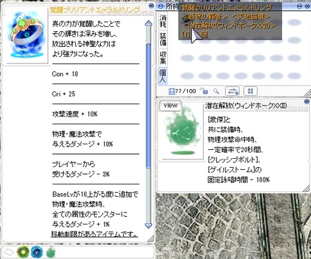Select the blue enchant orb slot

point(37,251)
